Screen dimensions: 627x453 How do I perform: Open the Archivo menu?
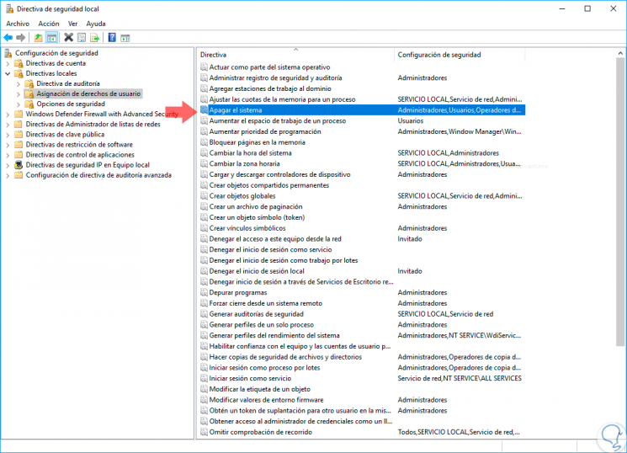click(18, 24)
